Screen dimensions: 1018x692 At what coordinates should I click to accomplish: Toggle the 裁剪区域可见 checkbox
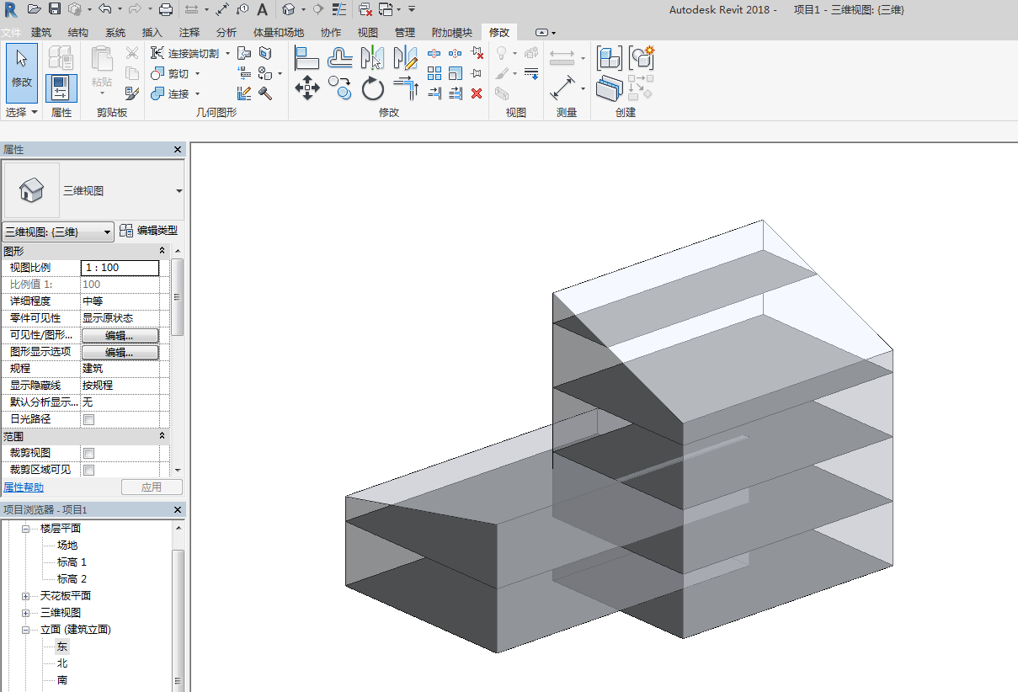click(88, 470)
